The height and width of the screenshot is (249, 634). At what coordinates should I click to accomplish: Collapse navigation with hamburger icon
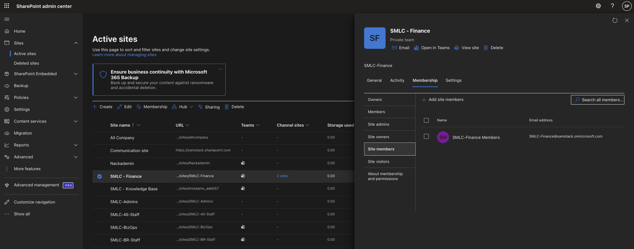pyautogui.click(x=7, y=19)
